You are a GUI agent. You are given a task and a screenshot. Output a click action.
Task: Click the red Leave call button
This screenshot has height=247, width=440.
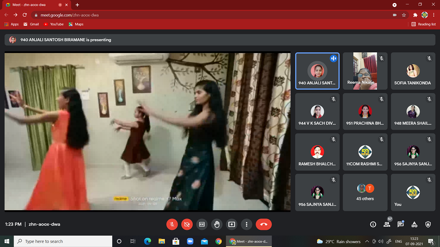(264, 224)
